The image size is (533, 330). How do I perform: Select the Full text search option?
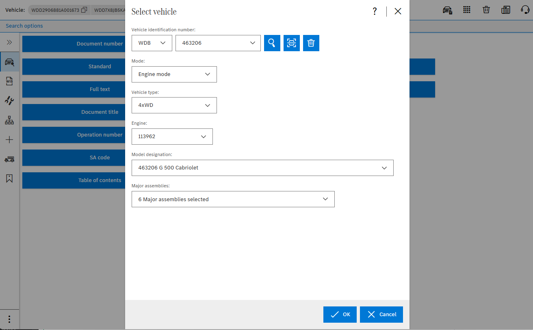click(x=74, y=89)
